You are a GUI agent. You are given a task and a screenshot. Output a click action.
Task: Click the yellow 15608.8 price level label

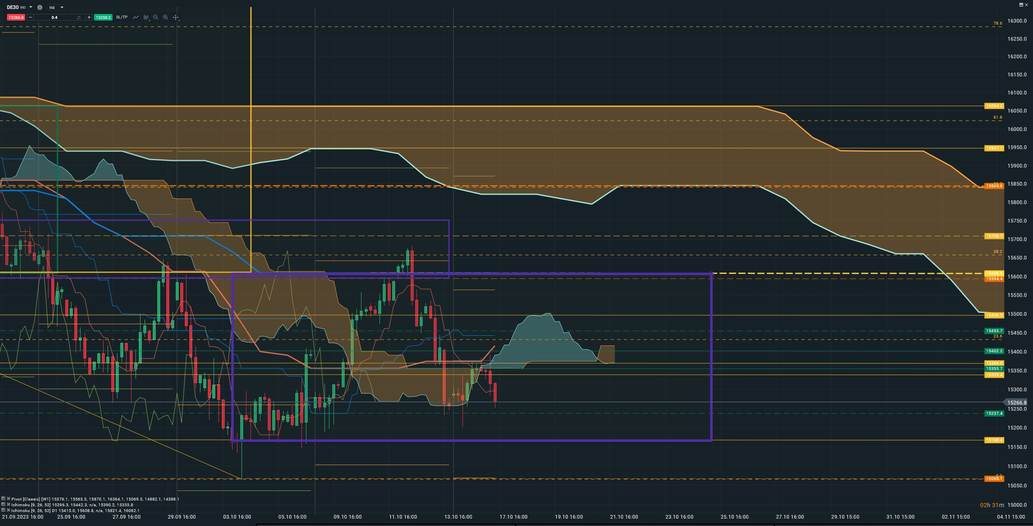tap(994, 273)
